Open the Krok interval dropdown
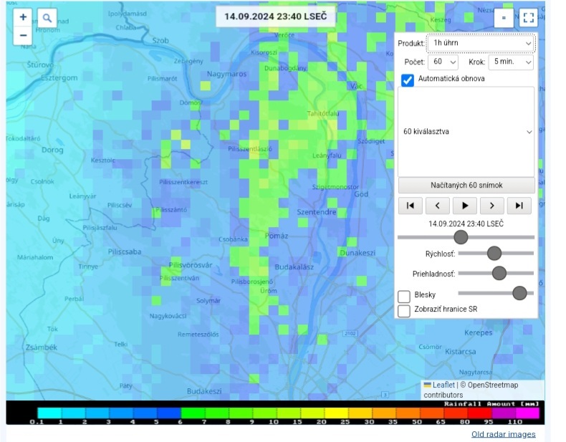 (x=511, y=62)
